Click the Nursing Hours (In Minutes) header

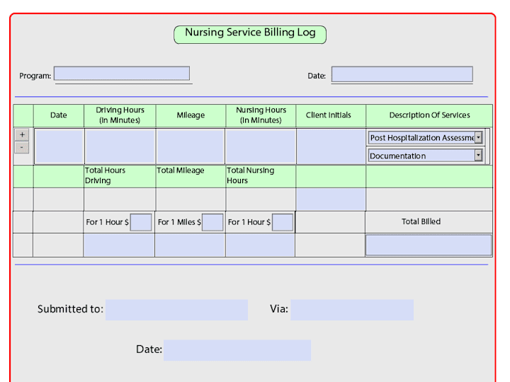[261, 115]
